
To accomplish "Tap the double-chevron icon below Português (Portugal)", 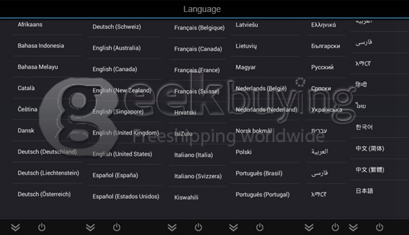I will (233, 227).
